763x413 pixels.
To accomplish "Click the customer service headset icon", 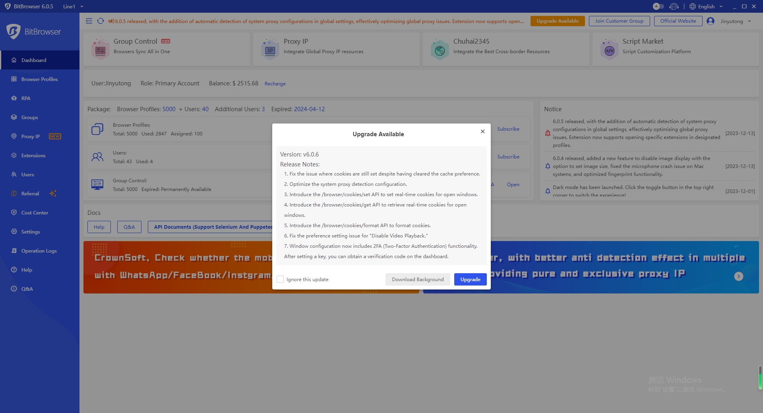I will [674, 6].
